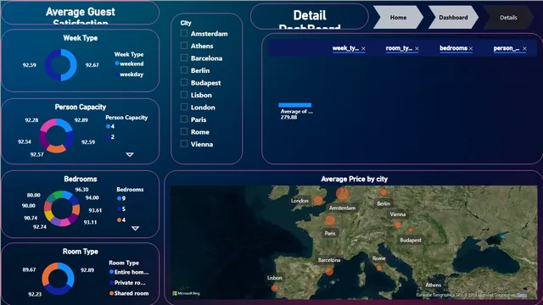This screenshot has width=543, height=305.
Task: Click the weekend legend color dot
Action: [x=117, y=64]
